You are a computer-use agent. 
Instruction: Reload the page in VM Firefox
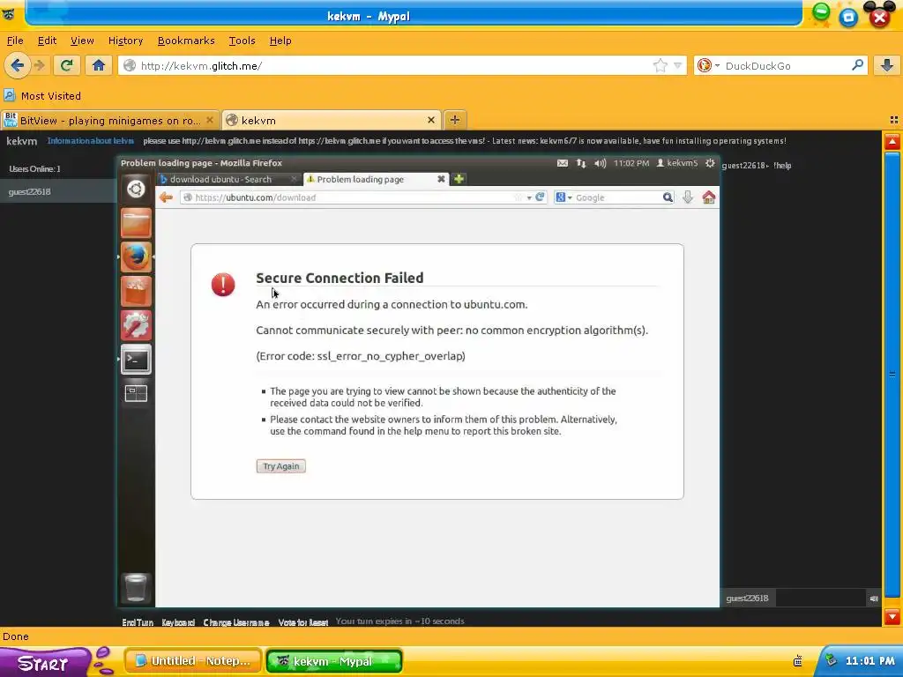click(x=540, y=197)
